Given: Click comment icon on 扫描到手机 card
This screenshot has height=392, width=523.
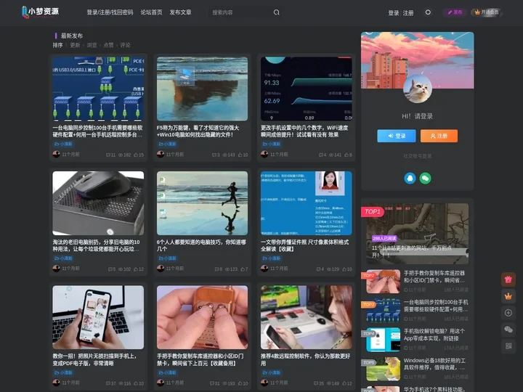Looking at the screenshot, I should coord(108,384).
